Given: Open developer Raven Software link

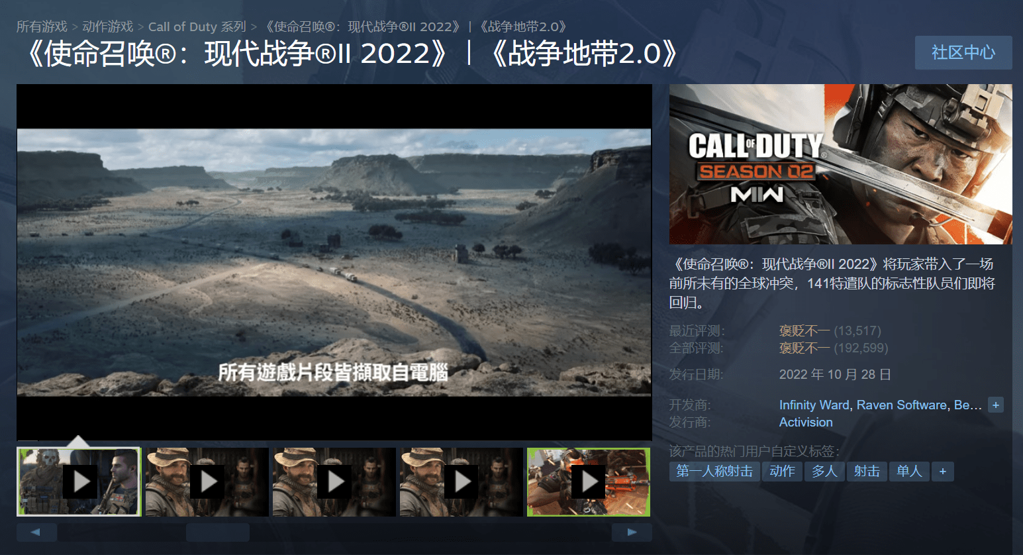Looking at the screenshot, I should [902, 405].
